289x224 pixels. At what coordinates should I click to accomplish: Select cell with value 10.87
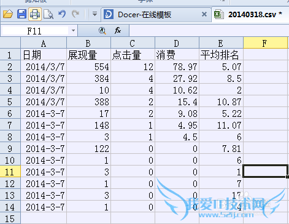[221, 102]
